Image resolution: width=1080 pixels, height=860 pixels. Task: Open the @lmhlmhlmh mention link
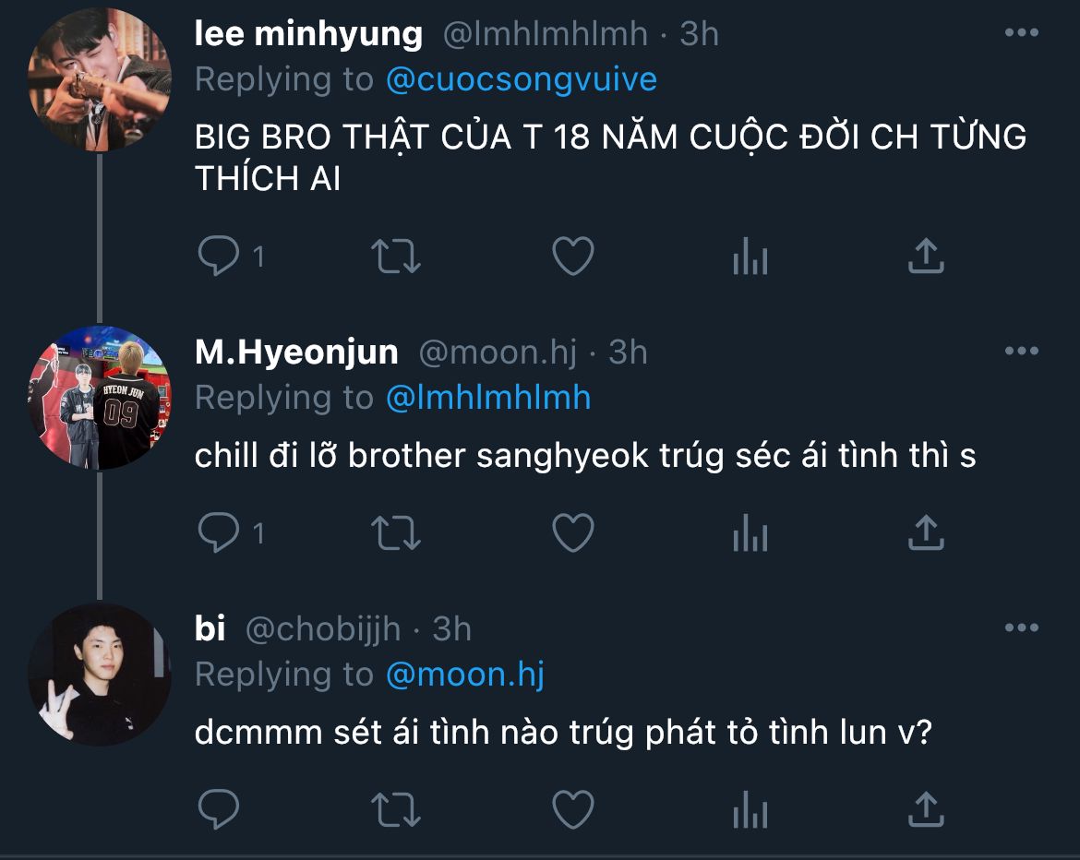click(487, 398)
